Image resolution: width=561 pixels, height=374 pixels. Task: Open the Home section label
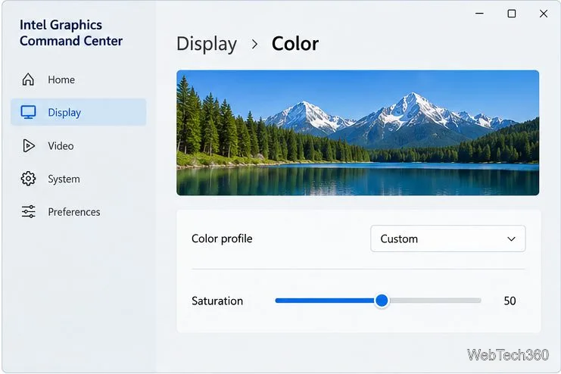[61, 79]
